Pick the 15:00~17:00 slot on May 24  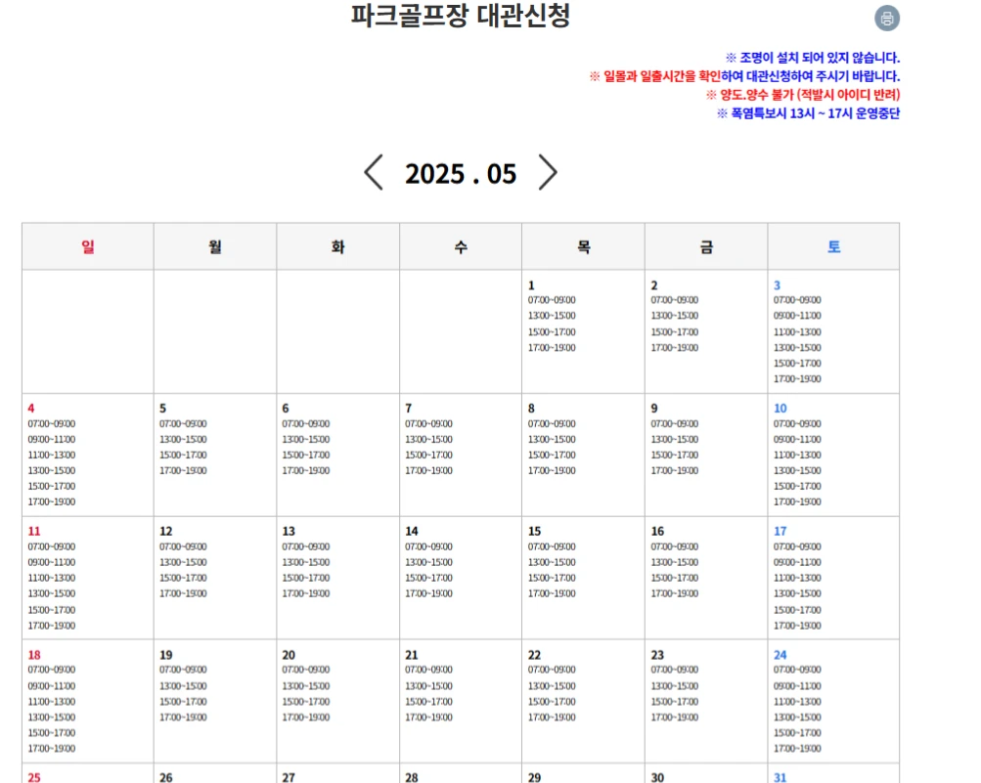click(798, 732)
